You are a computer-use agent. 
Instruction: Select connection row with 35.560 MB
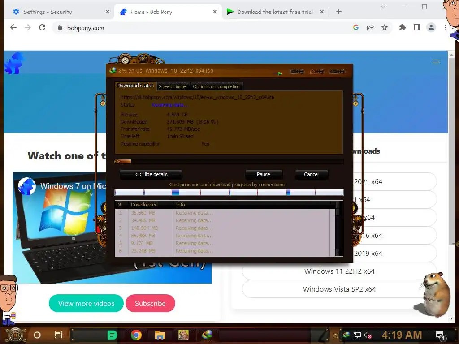click(225, 213)
